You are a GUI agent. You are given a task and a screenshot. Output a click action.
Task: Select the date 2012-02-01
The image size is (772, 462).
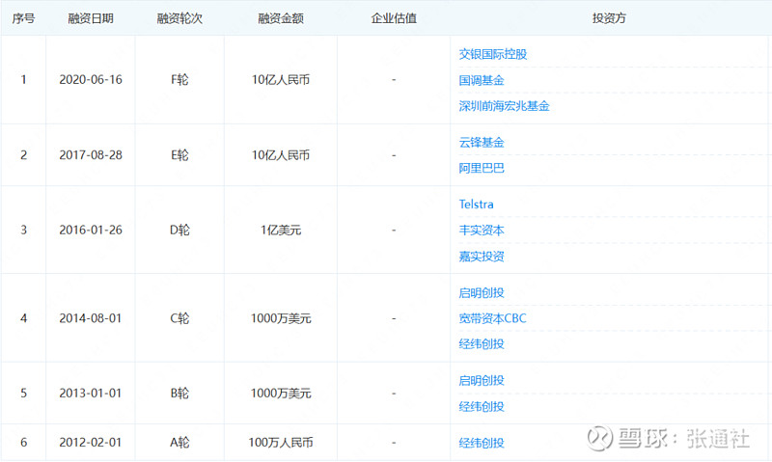[91, 443]
